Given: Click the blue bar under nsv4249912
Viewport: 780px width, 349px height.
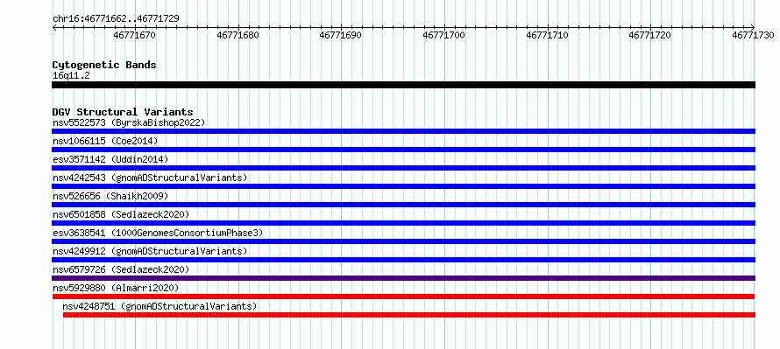Looking at the screenshot, I should coord(403,260).
